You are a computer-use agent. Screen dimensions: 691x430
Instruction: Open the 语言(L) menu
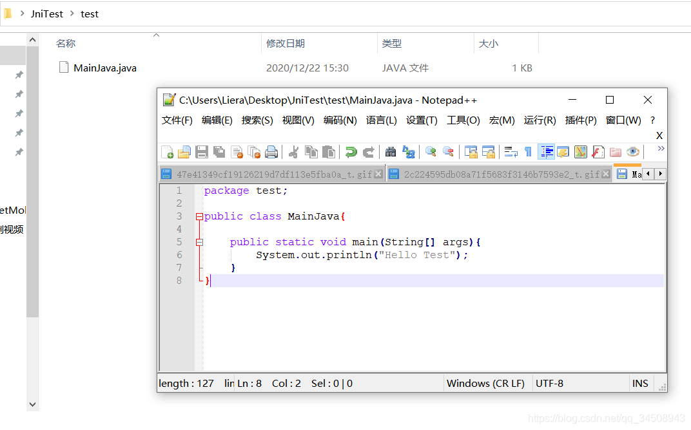click(382, 120)
